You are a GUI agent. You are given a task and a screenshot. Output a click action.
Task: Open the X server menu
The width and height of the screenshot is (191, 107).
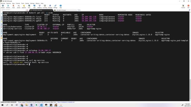coord(18,3)
